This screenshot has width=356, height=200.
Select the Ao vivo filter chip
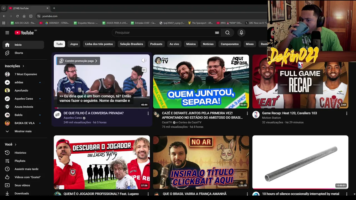[174, 44]
